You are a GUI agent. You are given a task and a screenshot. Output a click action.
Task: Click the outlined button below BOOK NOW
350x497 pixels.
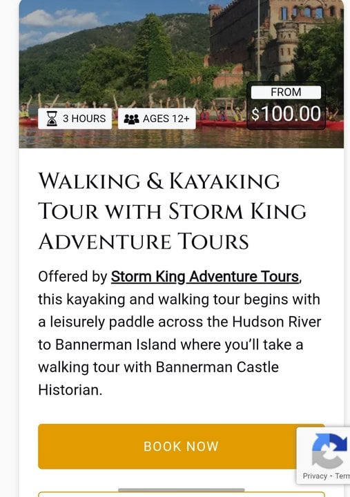(182, 494)
